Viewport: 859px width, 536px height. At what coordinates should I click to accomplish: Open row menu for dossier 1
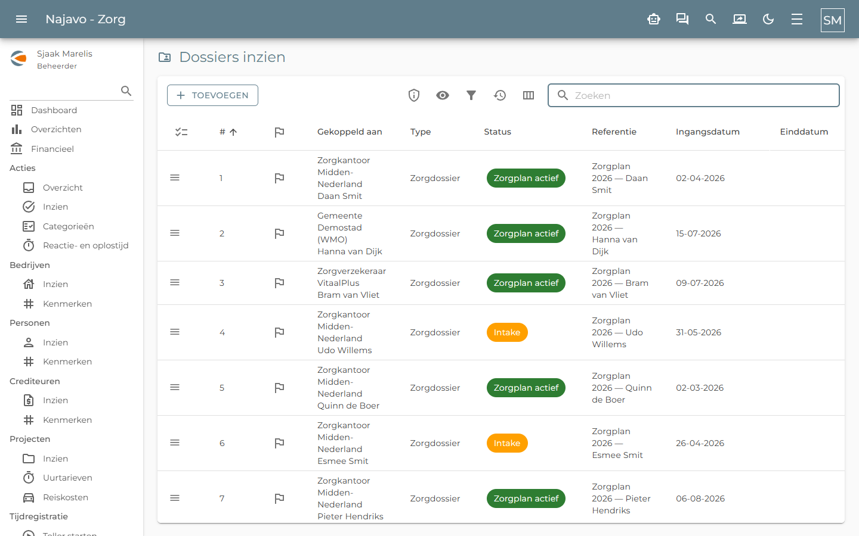pyautogui.click(x=175, y=177)
